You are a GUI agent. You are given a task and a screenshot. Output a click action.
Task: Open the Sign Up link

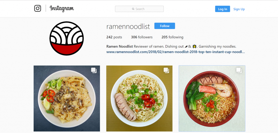tap(239, 9)
